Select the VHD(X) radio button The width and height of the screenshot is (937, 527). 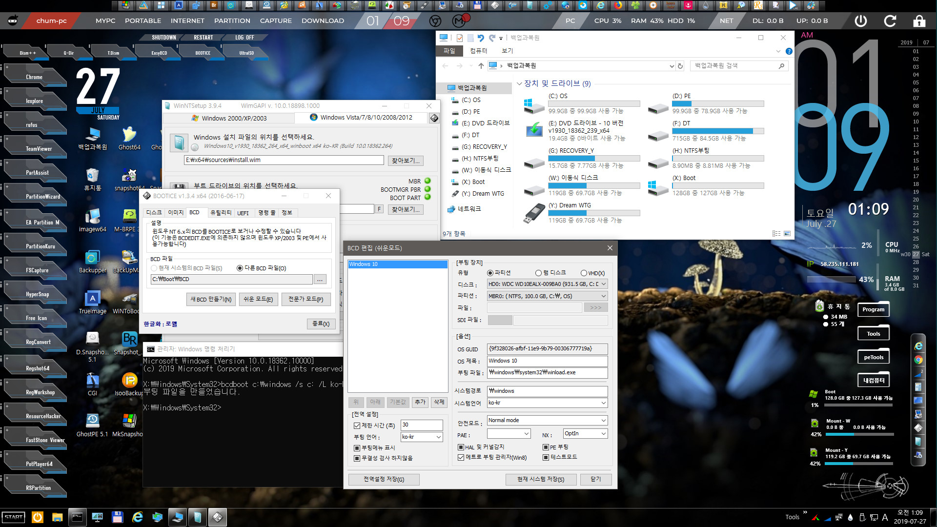(x=584, y=273)
